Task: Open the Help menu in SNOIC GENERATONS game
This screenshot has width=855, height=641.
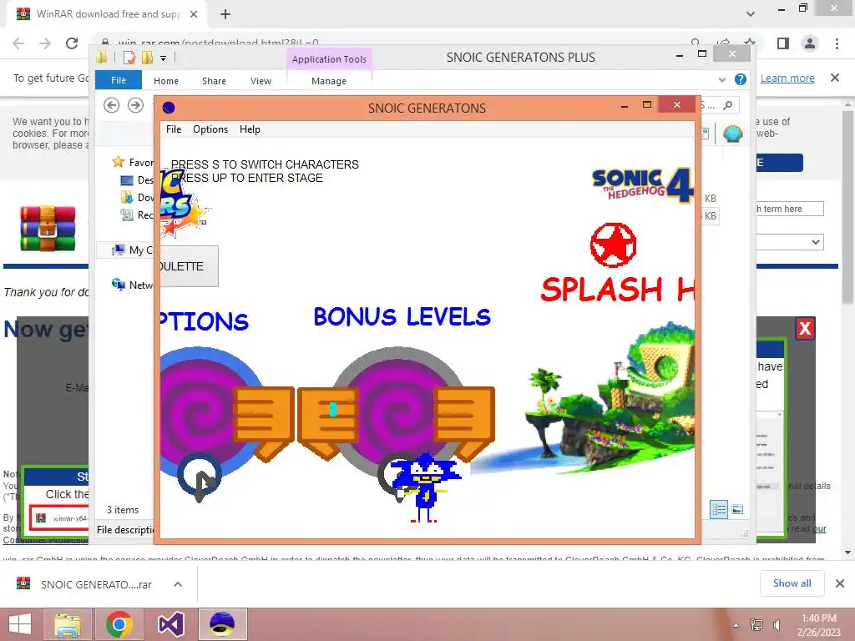Action: pyautogui.click(x=250, y=129)
